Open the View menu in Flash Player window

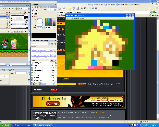(71, 18)
